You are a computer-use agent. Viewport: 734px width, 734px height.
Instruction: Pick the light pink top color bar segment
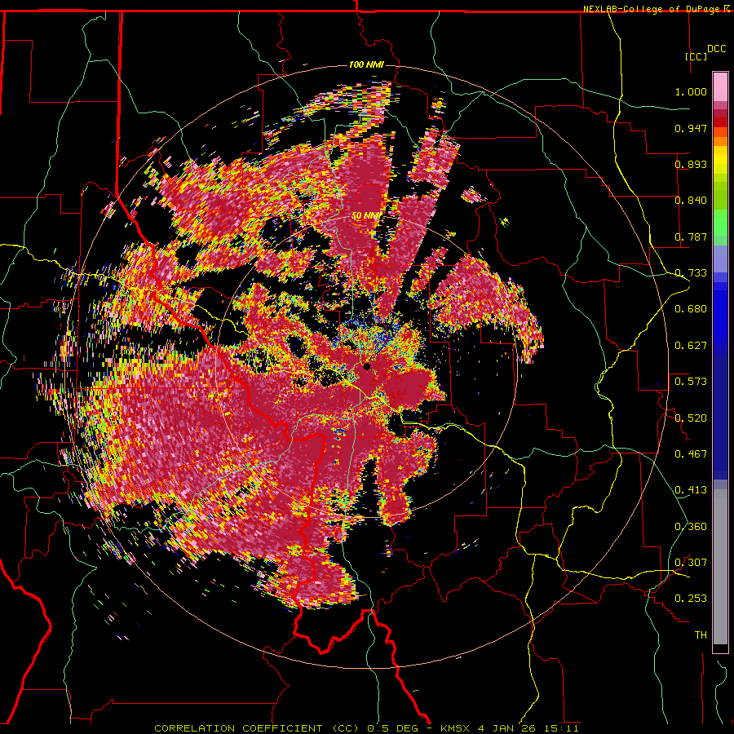tap(720, 87)
